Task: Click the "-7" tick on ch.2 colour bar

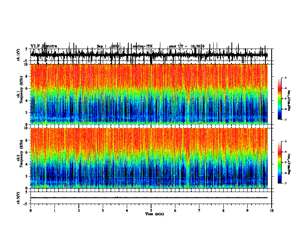Action: pos(285,183)
